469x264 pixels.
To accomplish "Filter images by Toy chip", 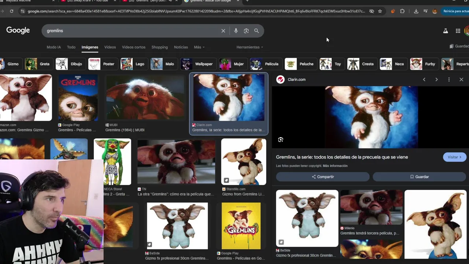I will click(x=332, y=64).
